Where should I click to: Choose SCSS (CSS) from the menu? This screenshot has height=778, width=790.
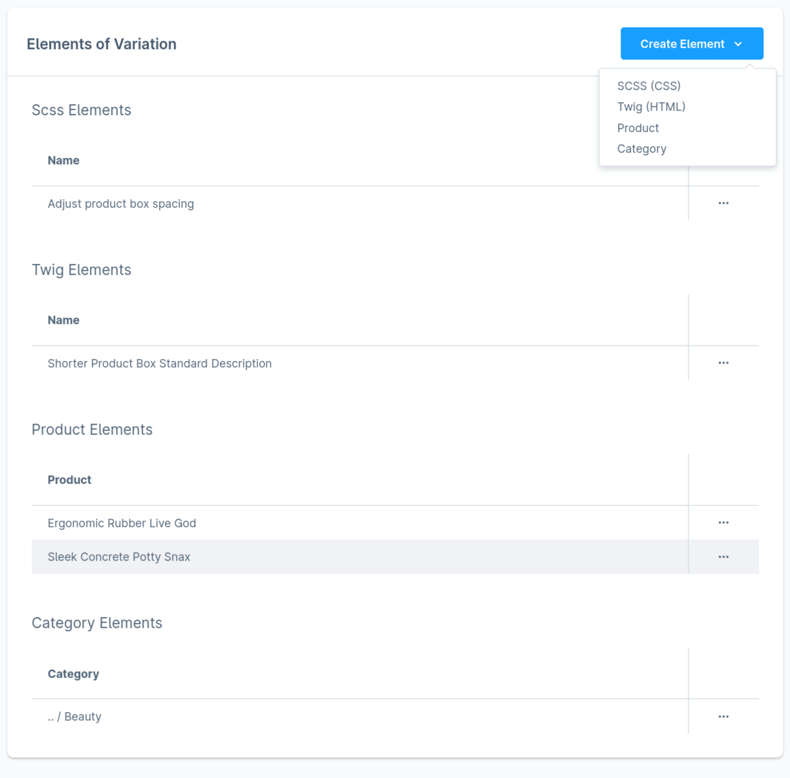click(648, 86)
